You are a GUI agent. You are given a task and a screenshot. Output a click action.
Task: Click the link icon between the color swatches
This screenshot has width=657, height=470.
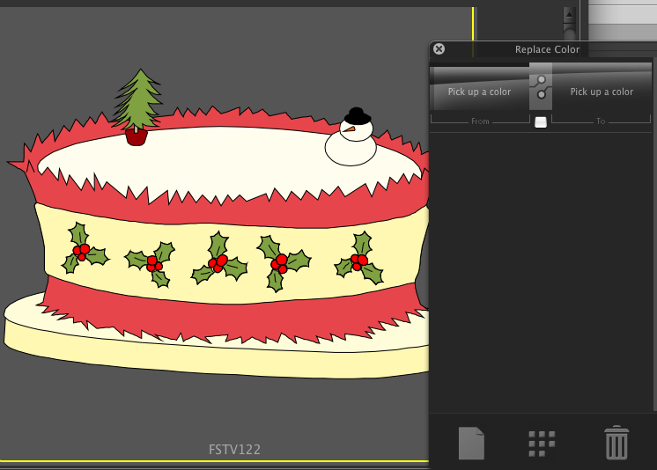click(x=541, y=86)
